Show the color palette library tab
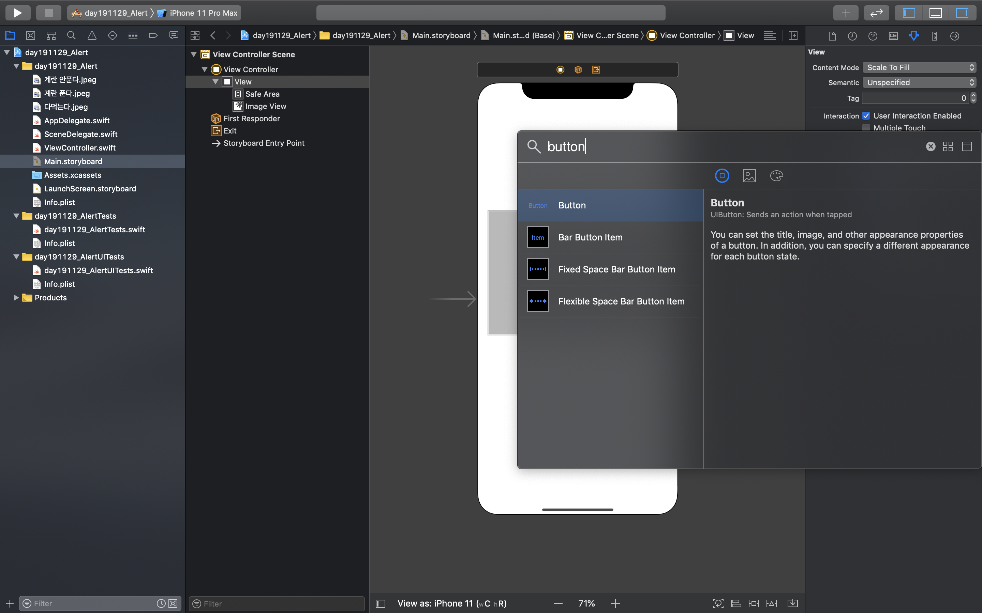Image resolution: width=982 pixels, height=613 pixels. pos(776,175)
